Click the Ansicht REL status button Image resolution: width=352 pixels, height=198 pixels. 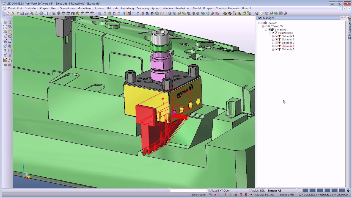pyautogui.click(x=257, y=191)
